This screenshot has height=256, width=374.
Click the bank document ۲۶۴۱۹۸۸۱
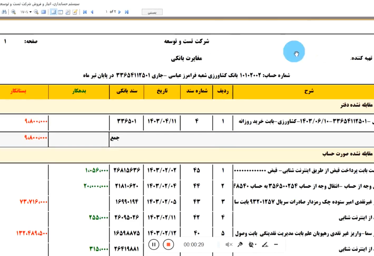126,249
